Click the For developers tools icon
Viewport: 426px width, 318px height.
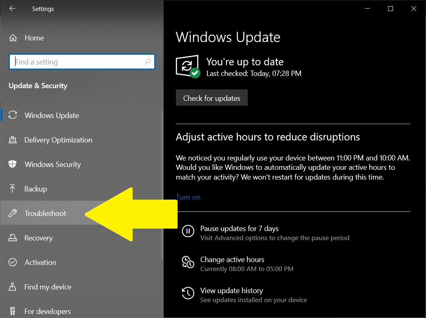click(x=13, y=311)
